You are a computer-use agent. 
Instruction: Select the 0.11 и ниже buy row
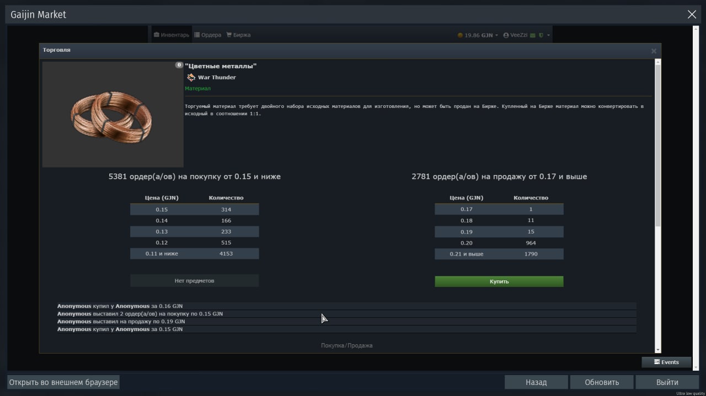click(x=194, y=253)
